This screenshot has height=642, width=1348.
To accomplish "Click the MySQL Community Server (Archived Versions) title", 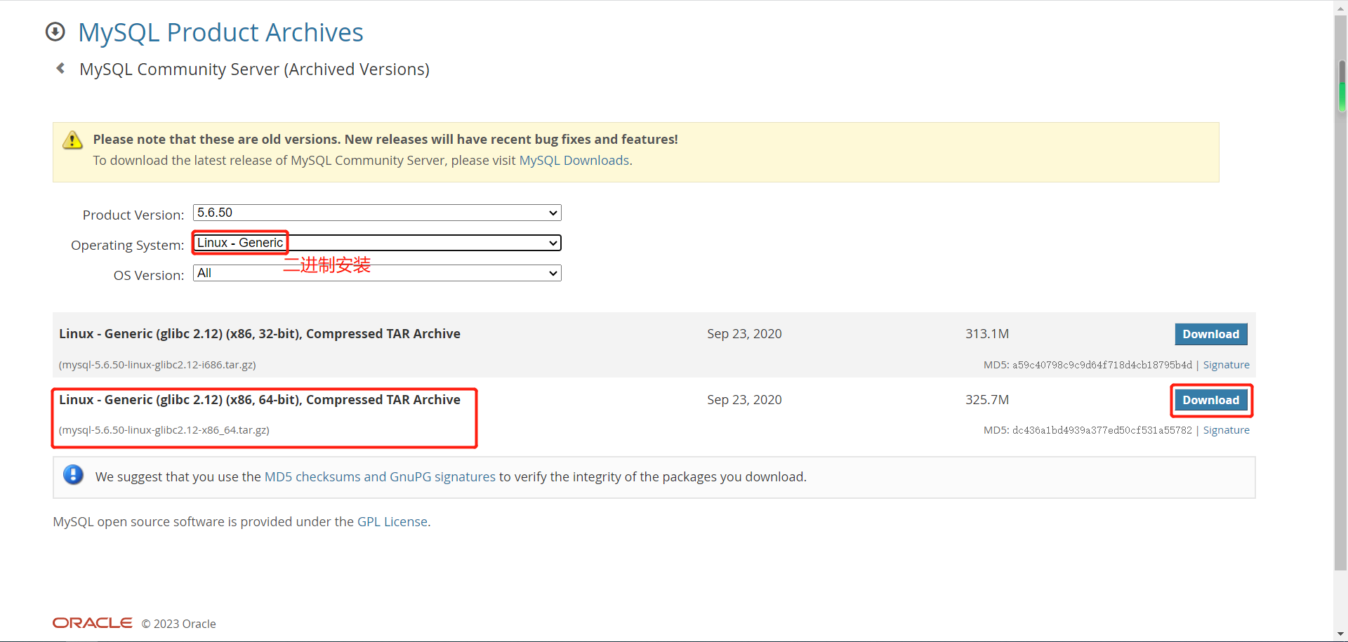I will click(x=254, y=69).
